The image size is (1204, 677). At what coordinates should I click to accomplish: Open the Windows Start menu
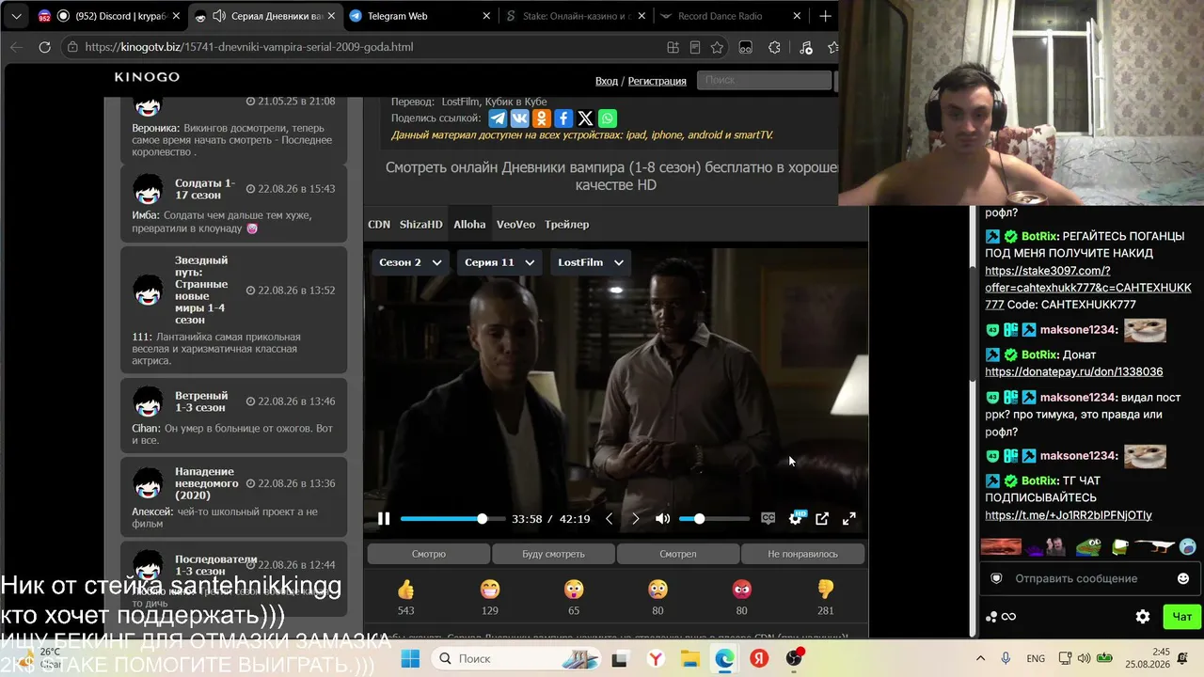click(x=410, y=659)
